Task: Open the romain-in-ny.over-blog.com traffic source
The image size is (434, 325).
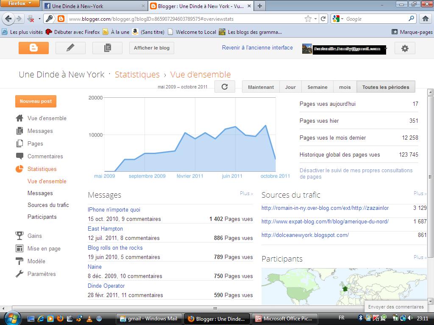Action: point(325,208)
